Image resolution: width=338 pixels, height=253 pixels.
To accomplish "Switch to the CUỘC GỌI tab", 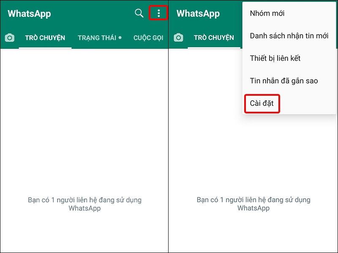I will click(x=148, y=38).
